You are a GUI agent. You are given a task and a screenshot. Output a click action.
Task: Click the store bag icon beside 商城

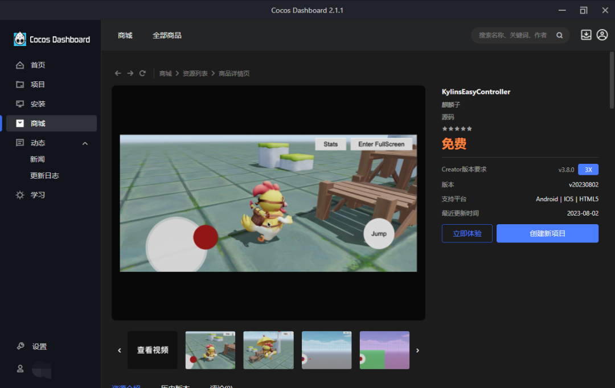[20, 123]
